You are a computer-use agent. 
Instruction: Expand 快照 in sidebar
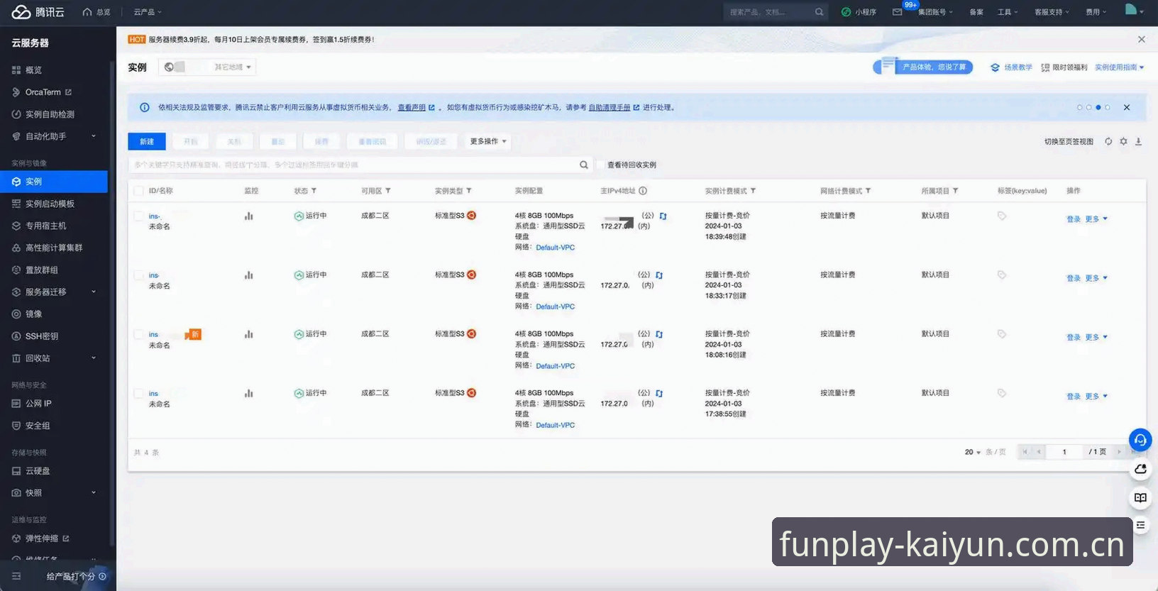point(94,492)
